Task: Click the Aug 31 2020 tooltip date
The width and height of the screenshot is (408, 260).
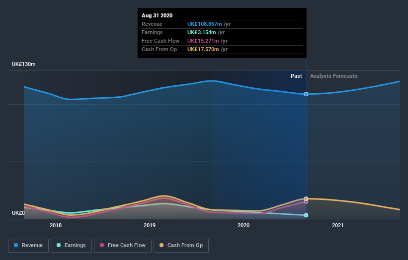Action: click(157, 15)
